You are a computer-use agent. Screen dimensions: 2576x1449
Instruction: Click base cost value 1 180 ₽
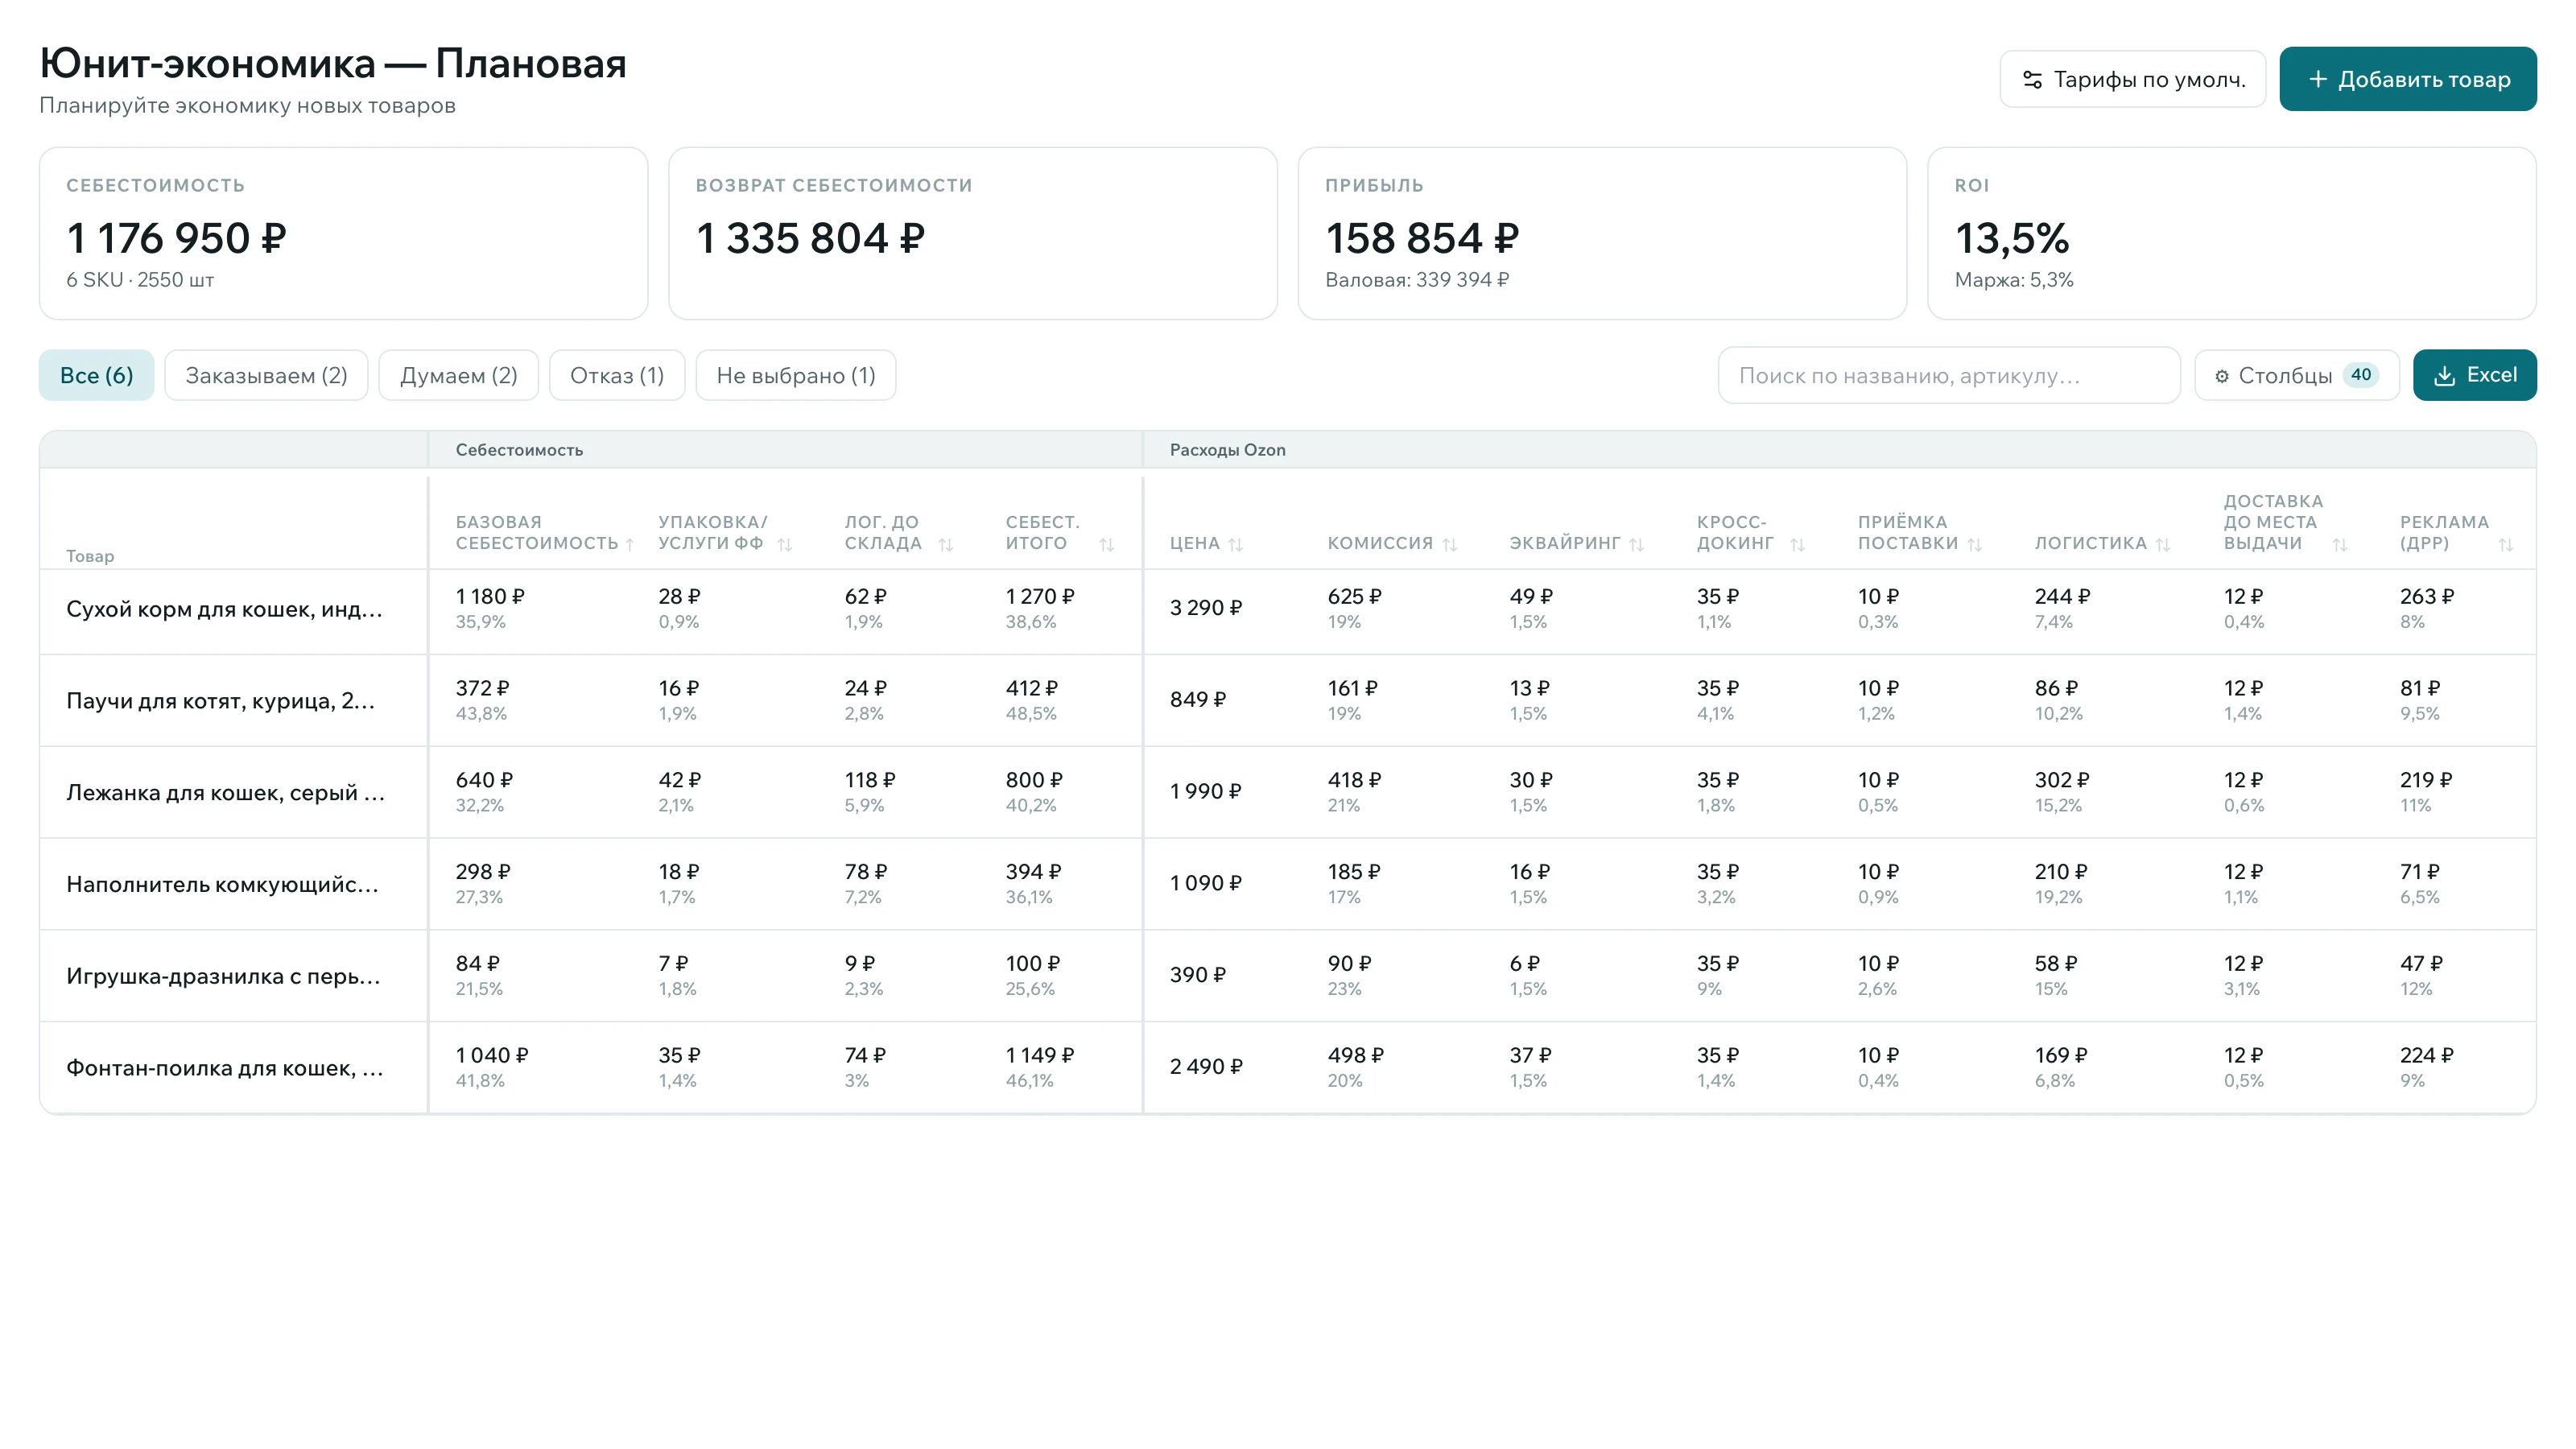click(x=490, y=597)
